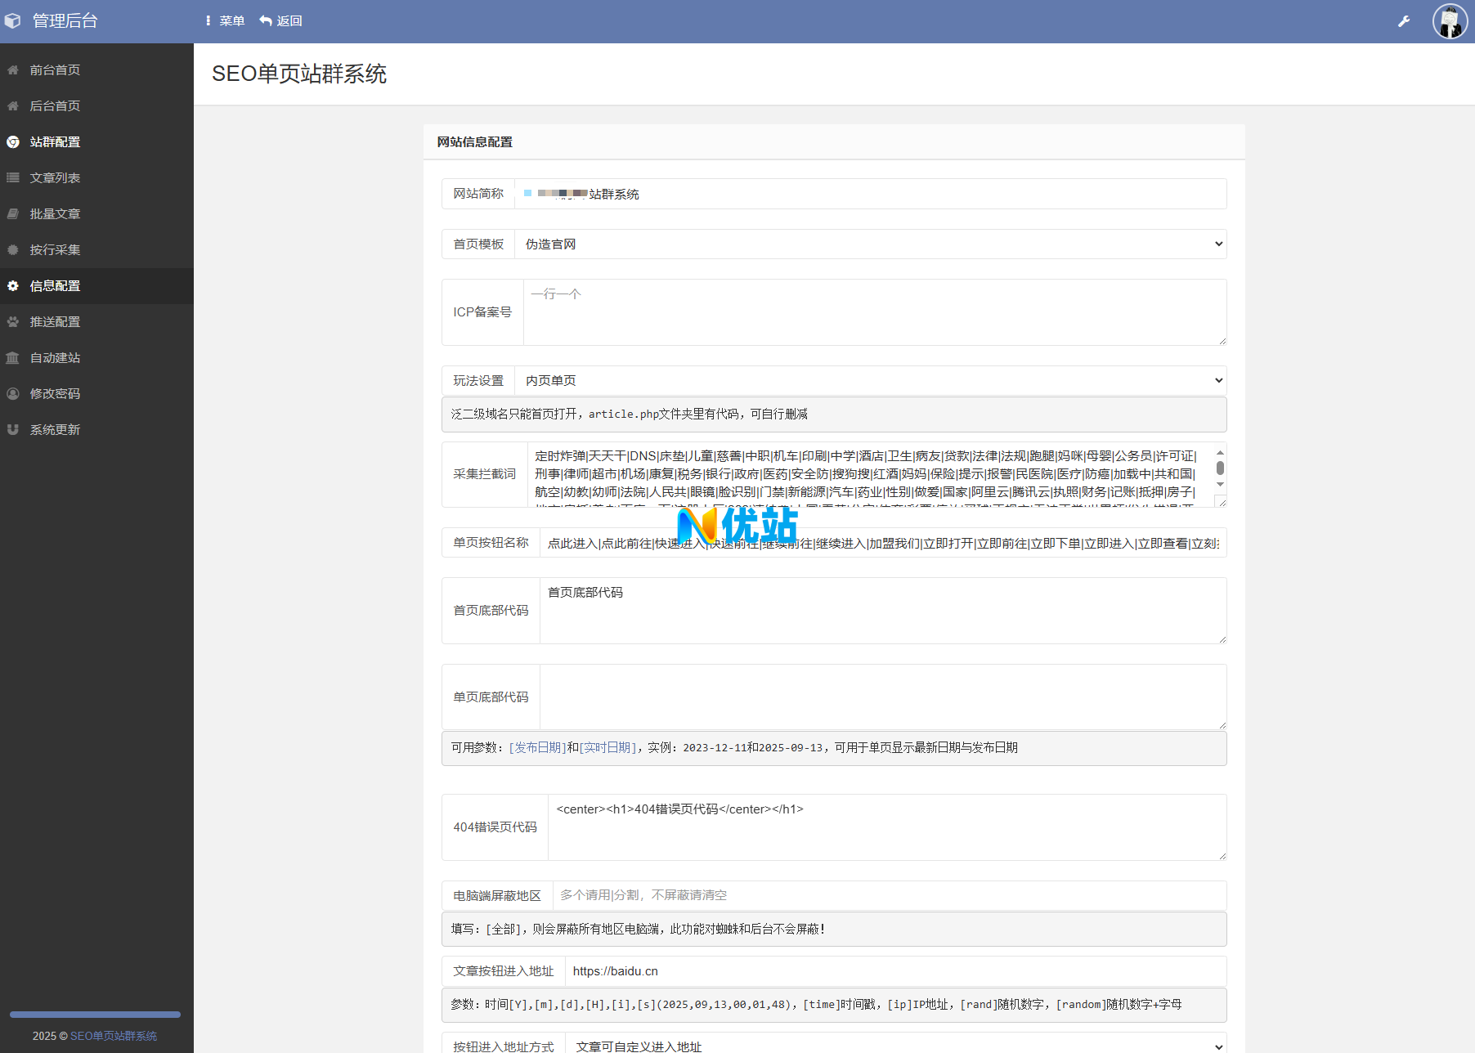Open the 按钮进入地址方式 dropdown

(895, 1046)
